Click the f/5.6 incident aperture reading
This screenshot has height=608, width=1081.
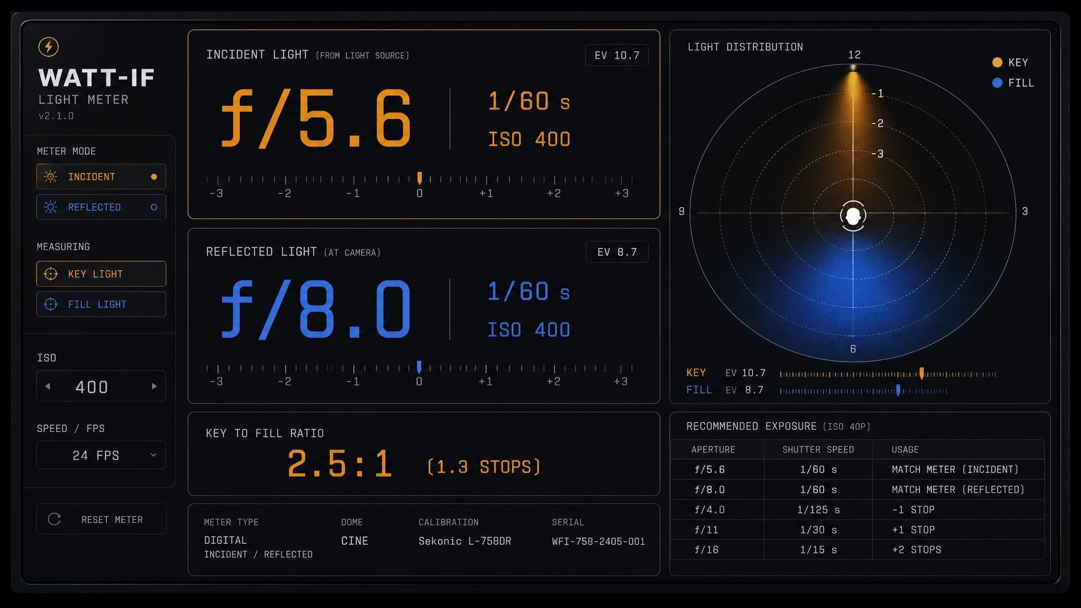(x=316, y=119)
